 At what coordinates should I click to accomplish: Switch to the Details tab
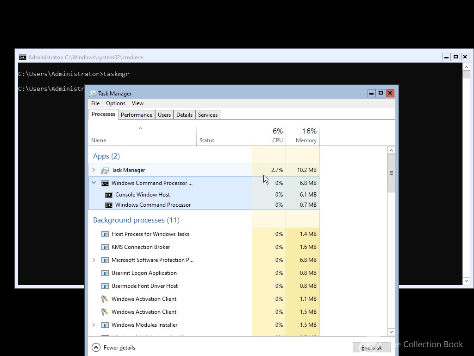click(184, 115)
